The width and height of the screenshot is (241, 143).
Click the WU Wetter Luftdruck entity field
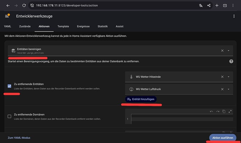(179, 89)
